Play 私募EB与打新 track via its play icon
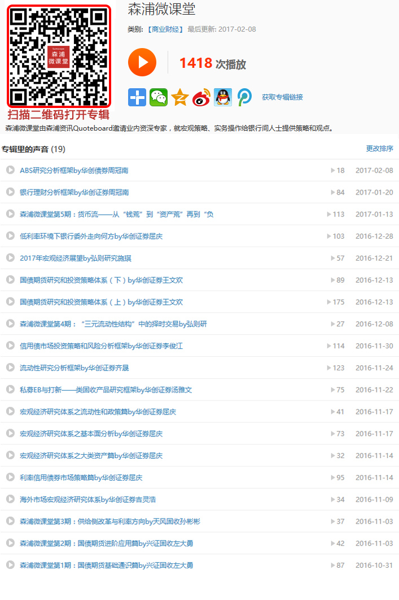The height and width of the screenshot is (600, 399). [x=10, y=390]
